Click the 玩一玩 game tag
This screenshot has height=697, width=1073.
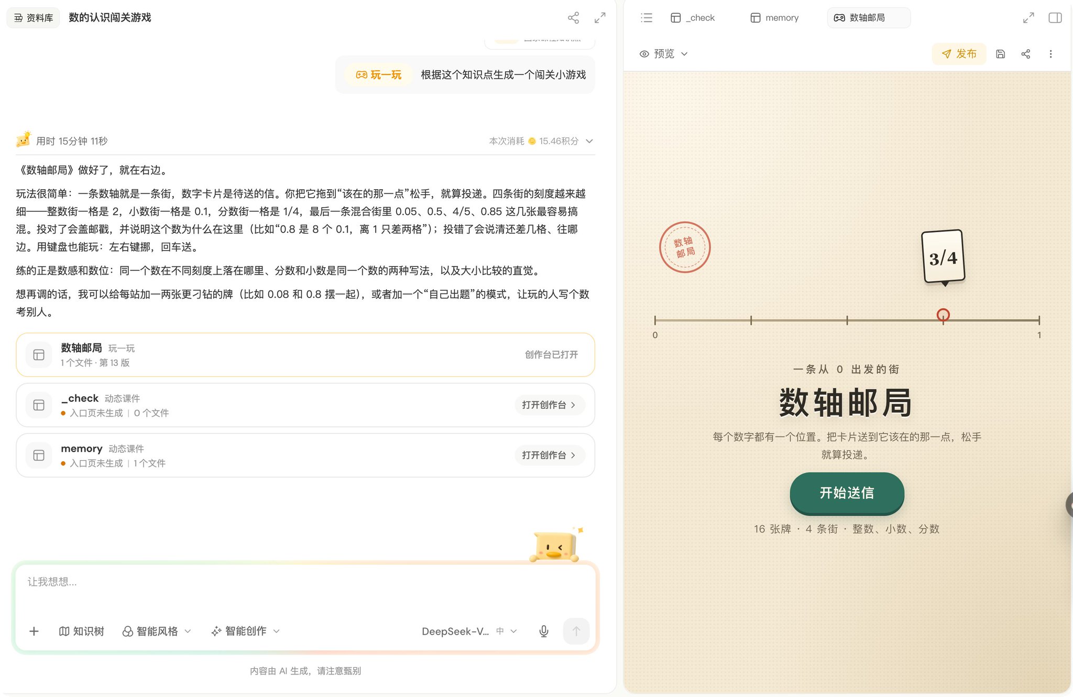click(x=379, y=75)
